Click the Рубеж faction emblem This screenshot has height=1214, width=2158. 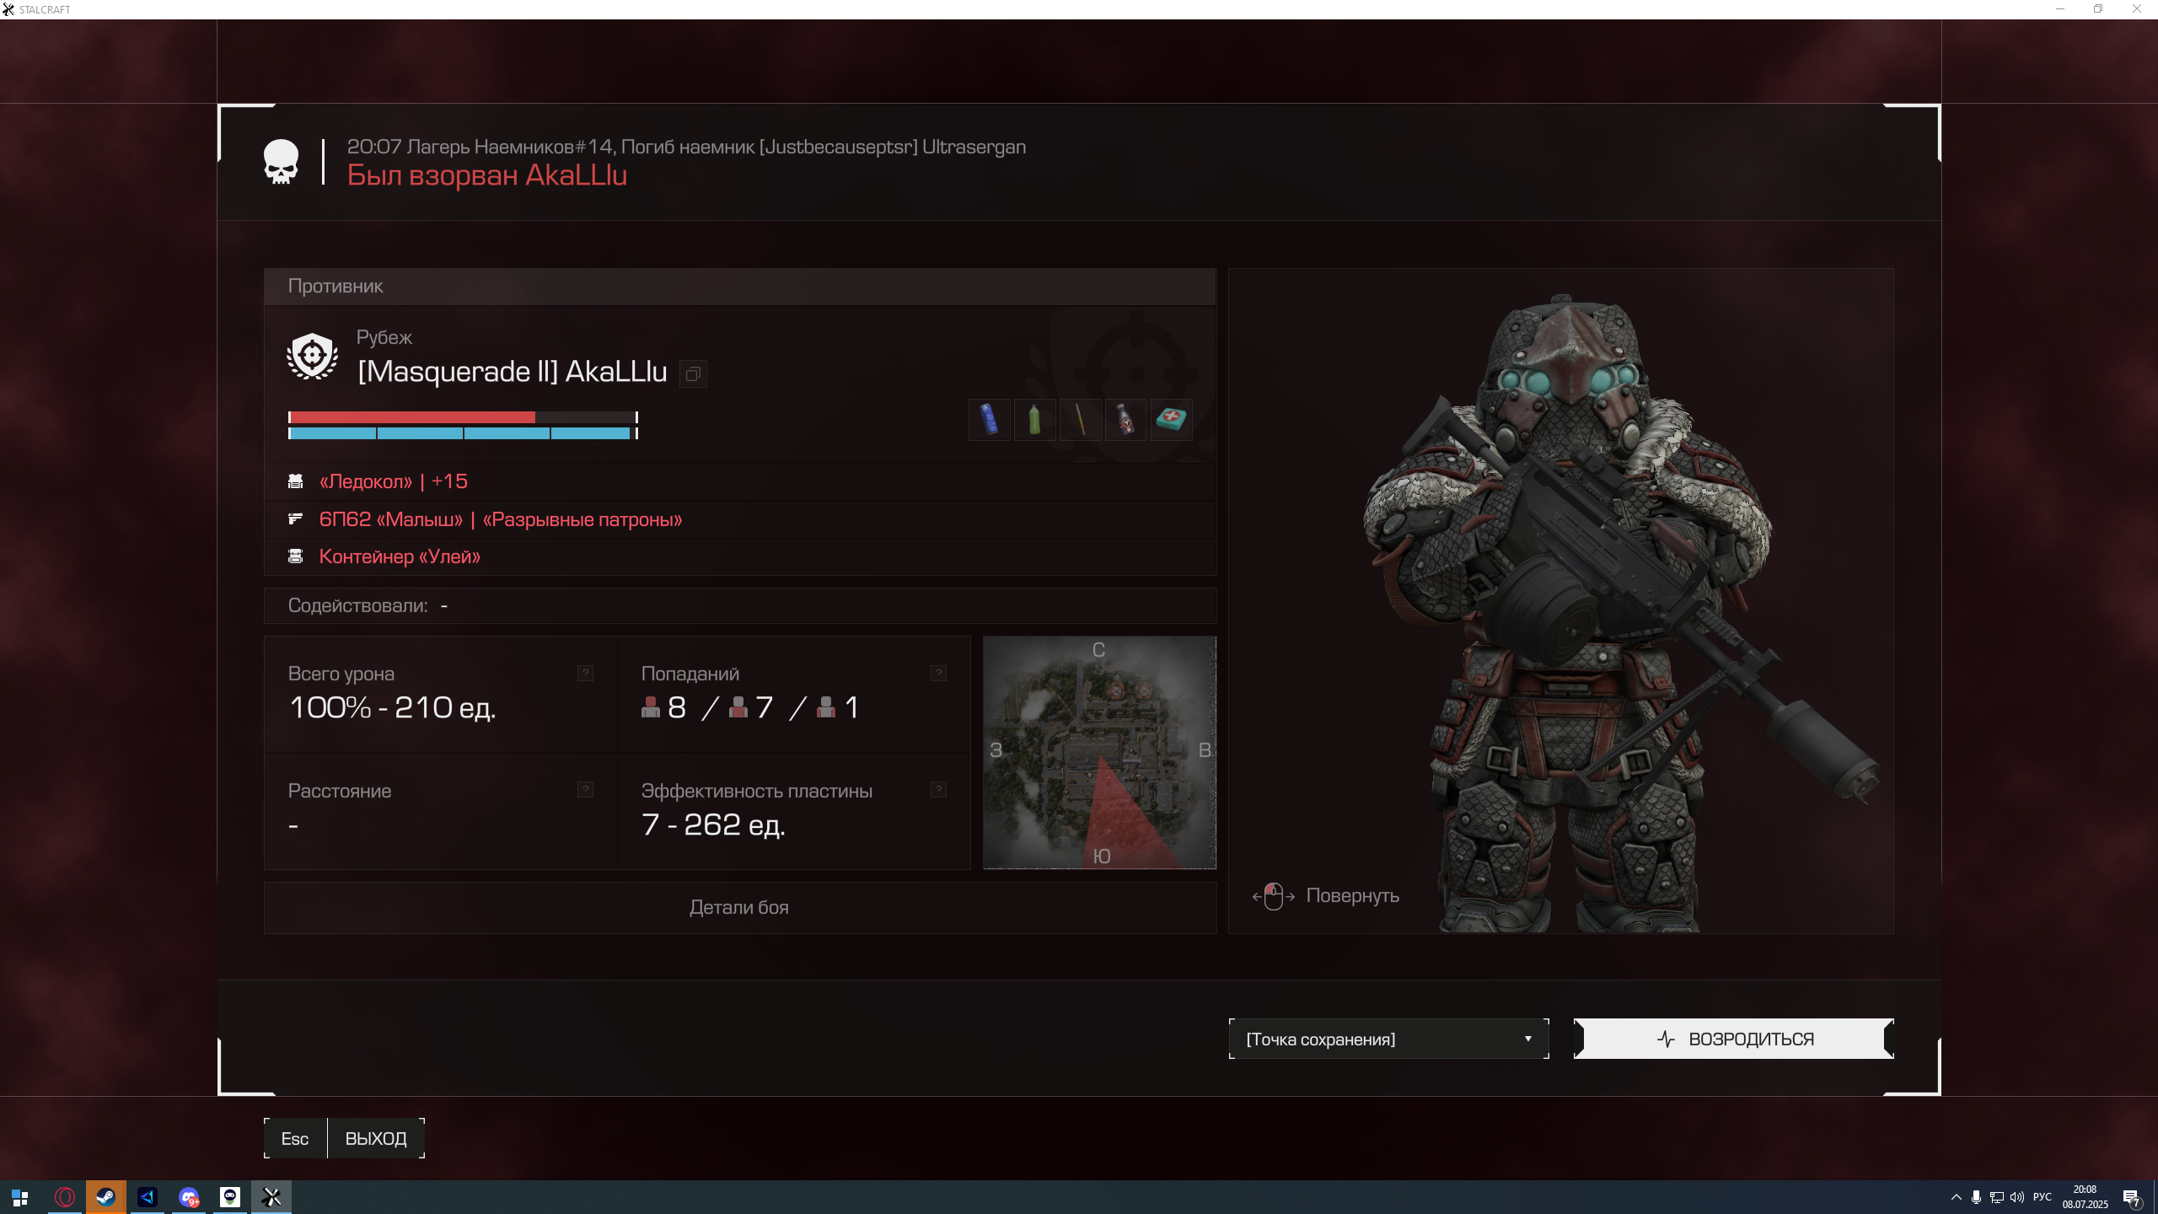point(312,357)
